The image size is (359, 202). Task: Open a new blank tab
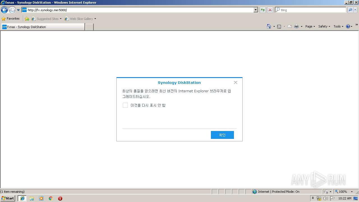[89, 27]
